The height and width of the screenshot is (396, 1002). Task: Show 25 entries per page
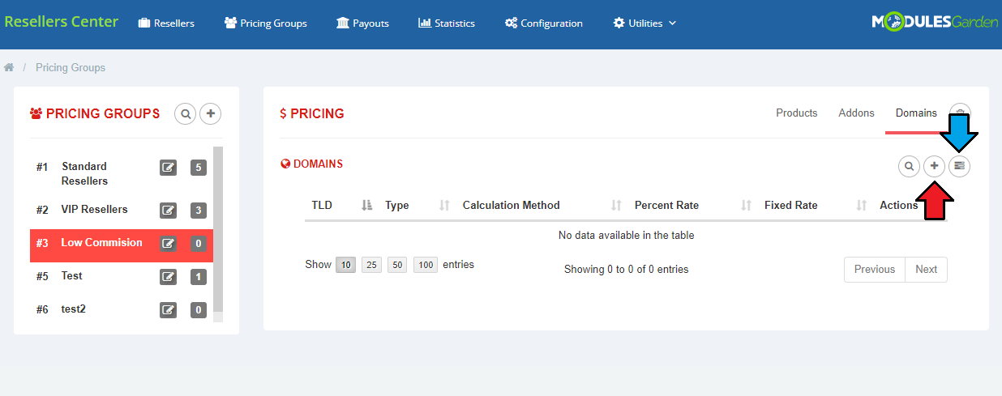click(371, 265)
